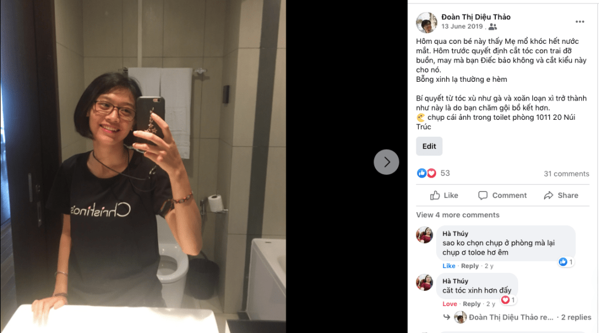Open the 31 comments link
This screenshot has height=333, width=599.
(x=567, y=174)
